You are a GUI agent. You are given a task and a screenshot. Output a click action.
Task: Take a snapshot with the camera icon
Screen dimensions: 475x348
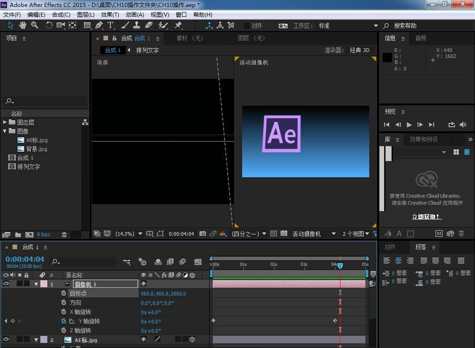(x=203, y=233)
